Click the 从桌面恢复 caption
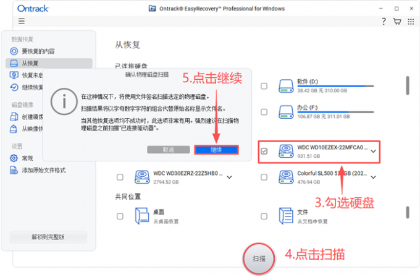Screen dimensions: 420x277 click(166, 221)
